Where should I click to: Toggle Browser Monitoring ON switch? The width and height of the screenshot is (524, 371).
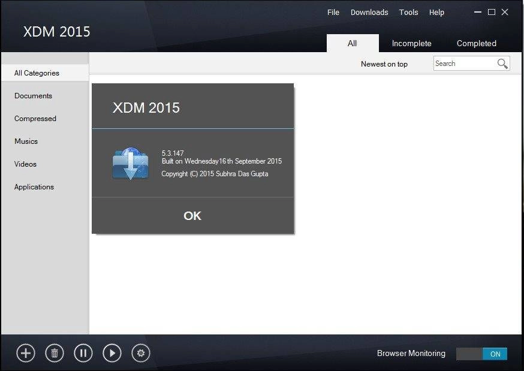pyautogui.click(x=481, y=354)
